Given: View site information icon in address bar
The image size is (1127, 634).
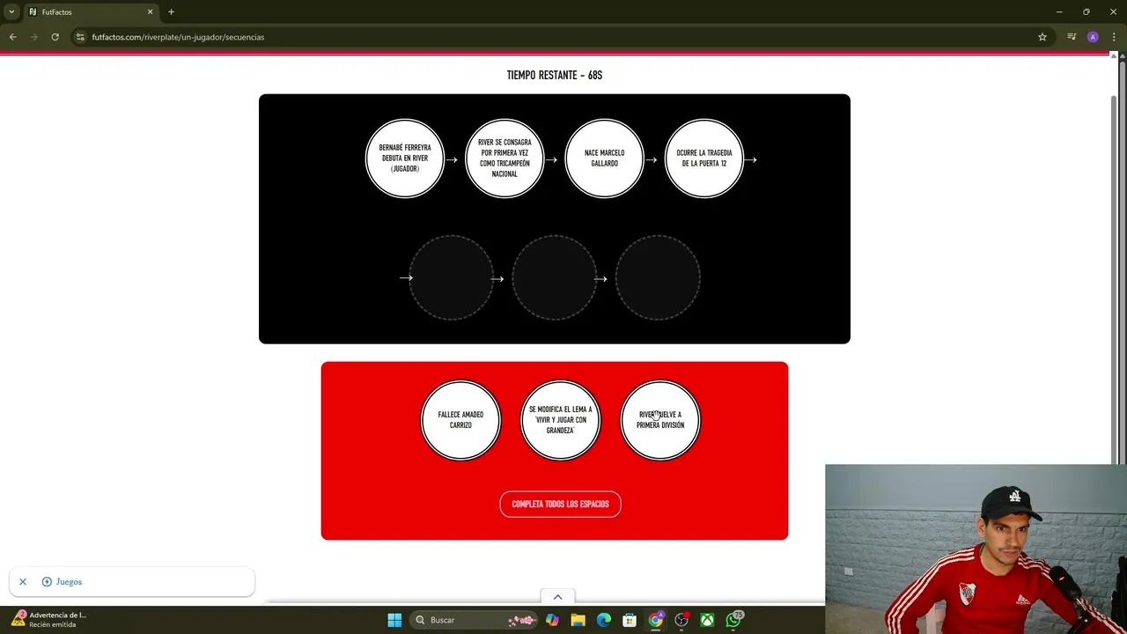Looking at the screenshot, I should [80, 37].
